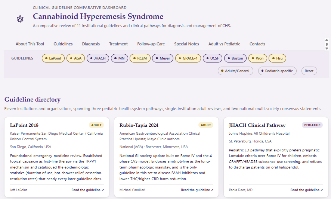Image resolution: width=331 pixels, height=199 pixels.
Task: Go to the Contacts tab
Action: 257,44
